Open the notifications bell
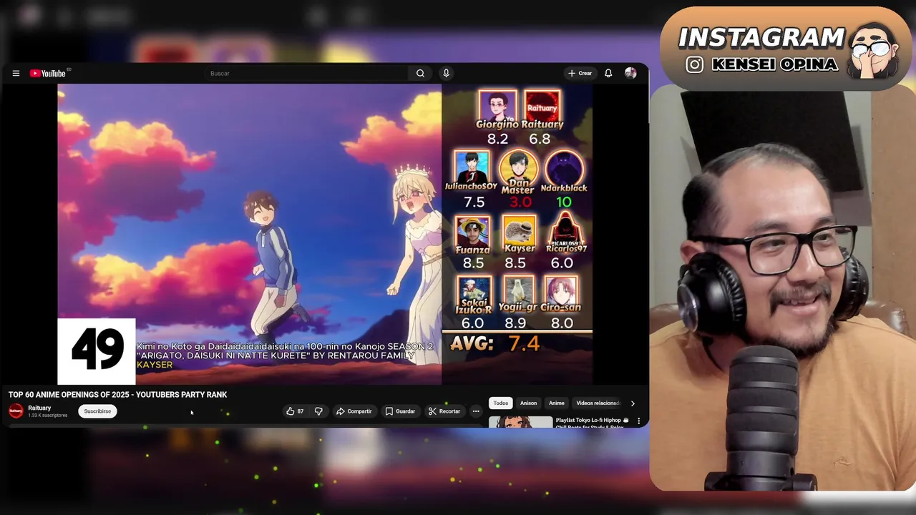Viewport: 916px width, 515px height. pyautogui.click(x=608, y=74)
